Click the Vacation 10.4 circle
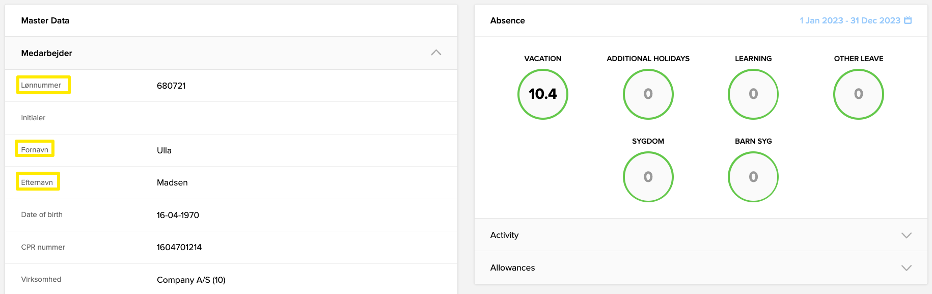 click(542, 94)
